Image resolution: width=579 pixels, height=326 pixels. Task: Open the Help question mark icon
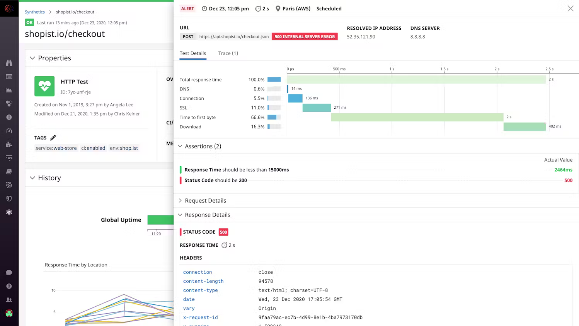coord(9,286)
